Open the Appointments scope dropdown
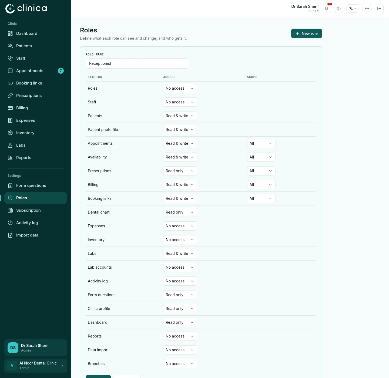 [x=261, y=143]
